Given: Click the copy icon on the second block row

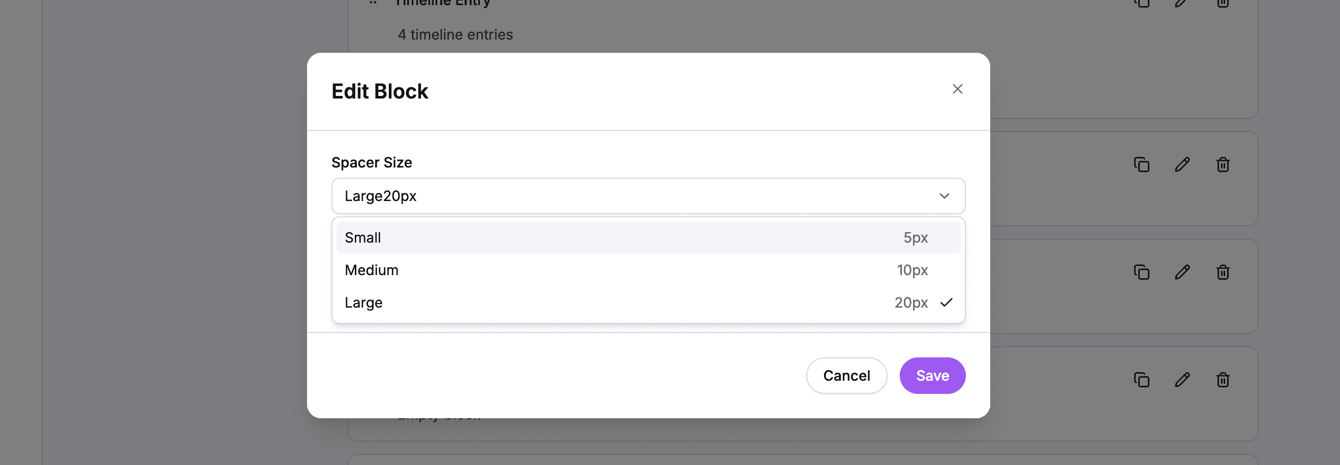Looking at the screenshot, I should click(x=1141, y=164).
